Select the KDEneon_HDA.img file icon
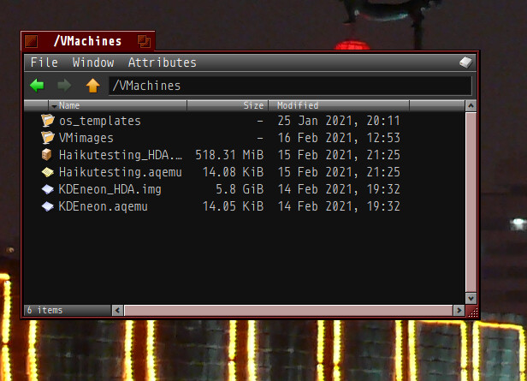Screen dimensions: 527x381 click(47, 189)
